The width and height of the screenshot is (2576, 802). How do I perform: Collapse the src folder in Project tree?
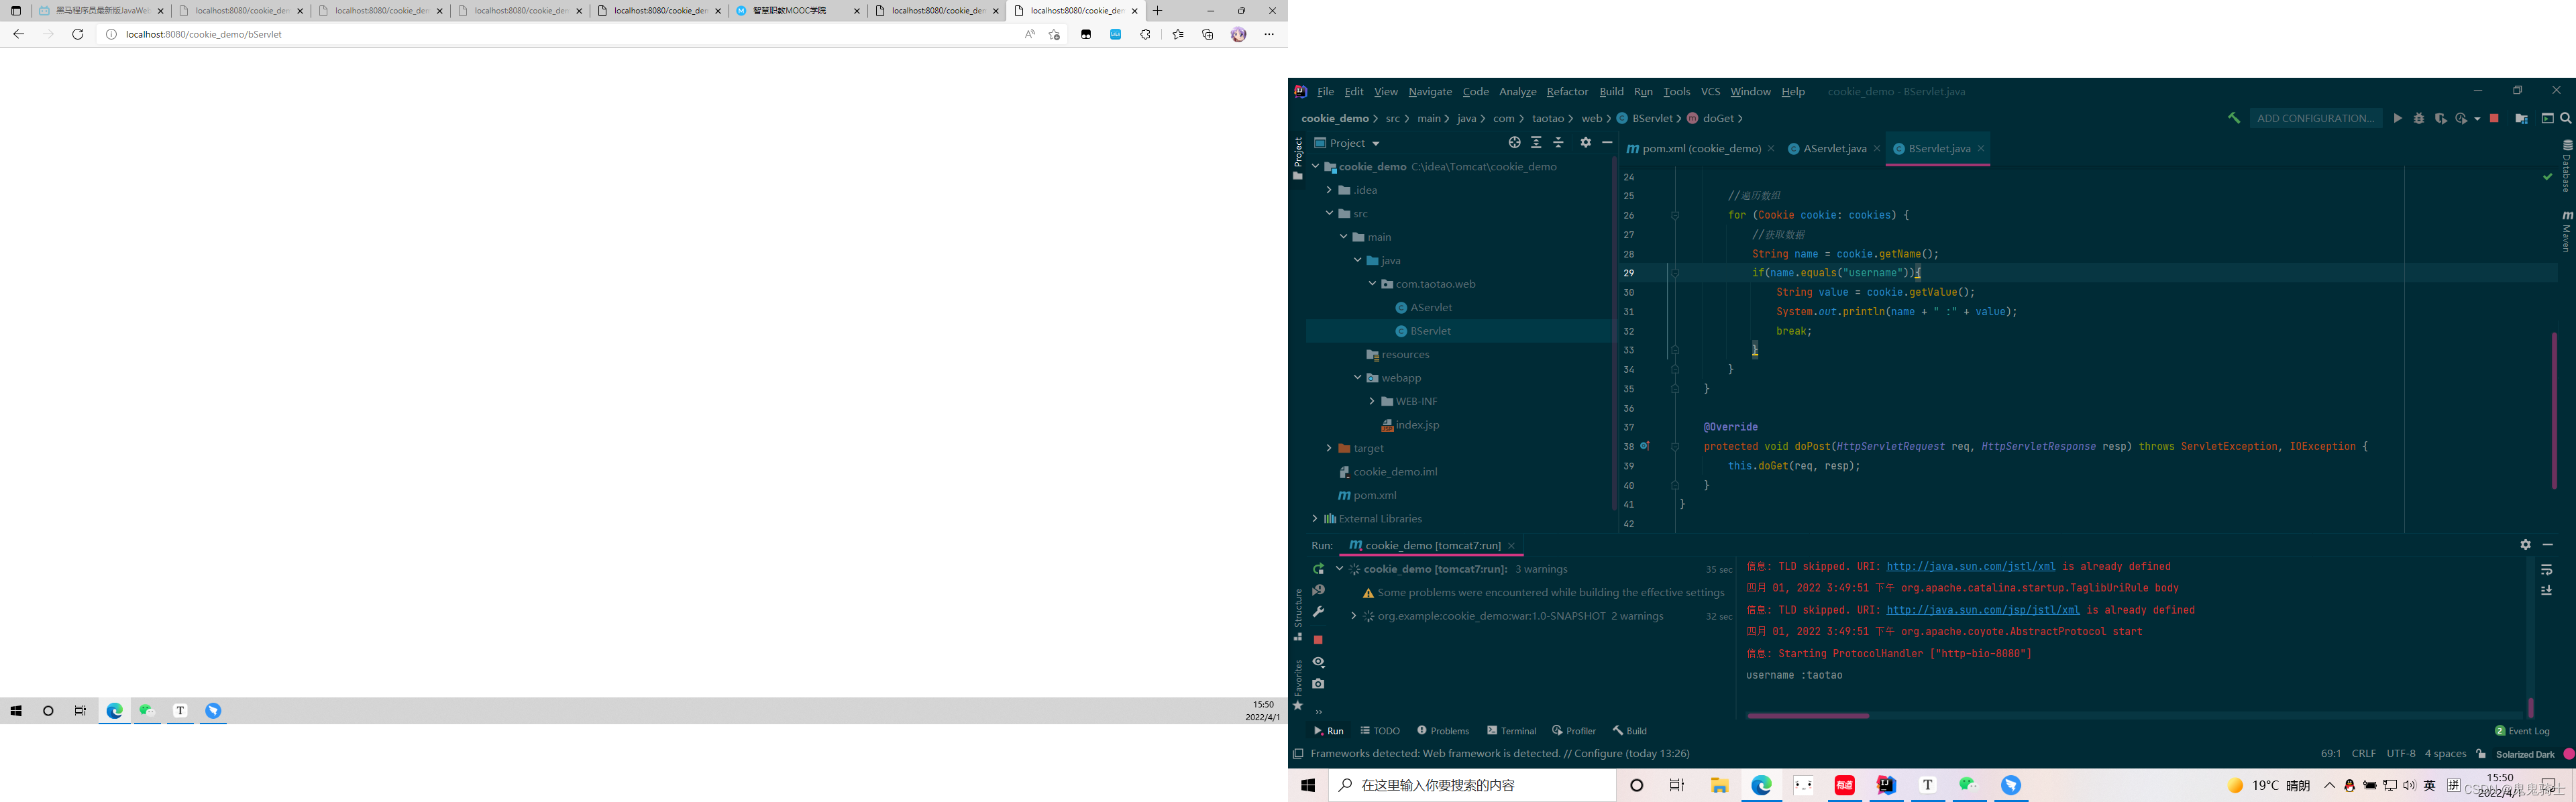click(x=1329, y=213)
